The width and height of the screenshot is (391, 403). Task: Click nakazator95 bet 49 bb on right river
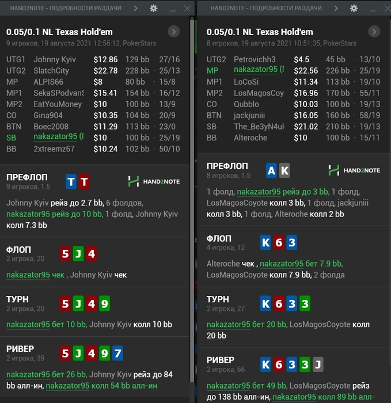coord(247,386)
